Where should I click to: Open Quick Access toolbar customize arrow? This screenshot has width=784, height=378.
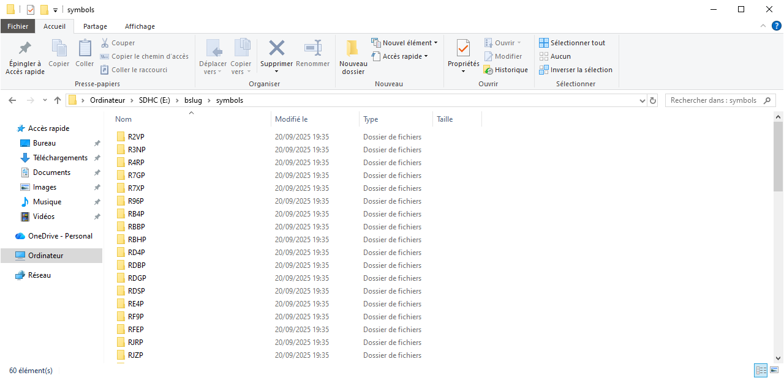[55, 10]
